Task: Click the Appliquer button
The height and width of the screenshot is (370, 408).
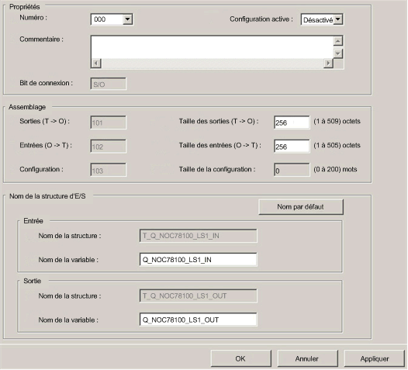Action: pyautogui.click(x=375, y=358)
